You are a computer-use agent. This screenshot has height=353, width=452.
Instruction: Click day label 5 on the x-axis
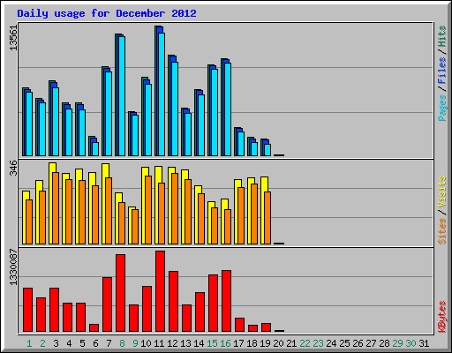[82, 343]
